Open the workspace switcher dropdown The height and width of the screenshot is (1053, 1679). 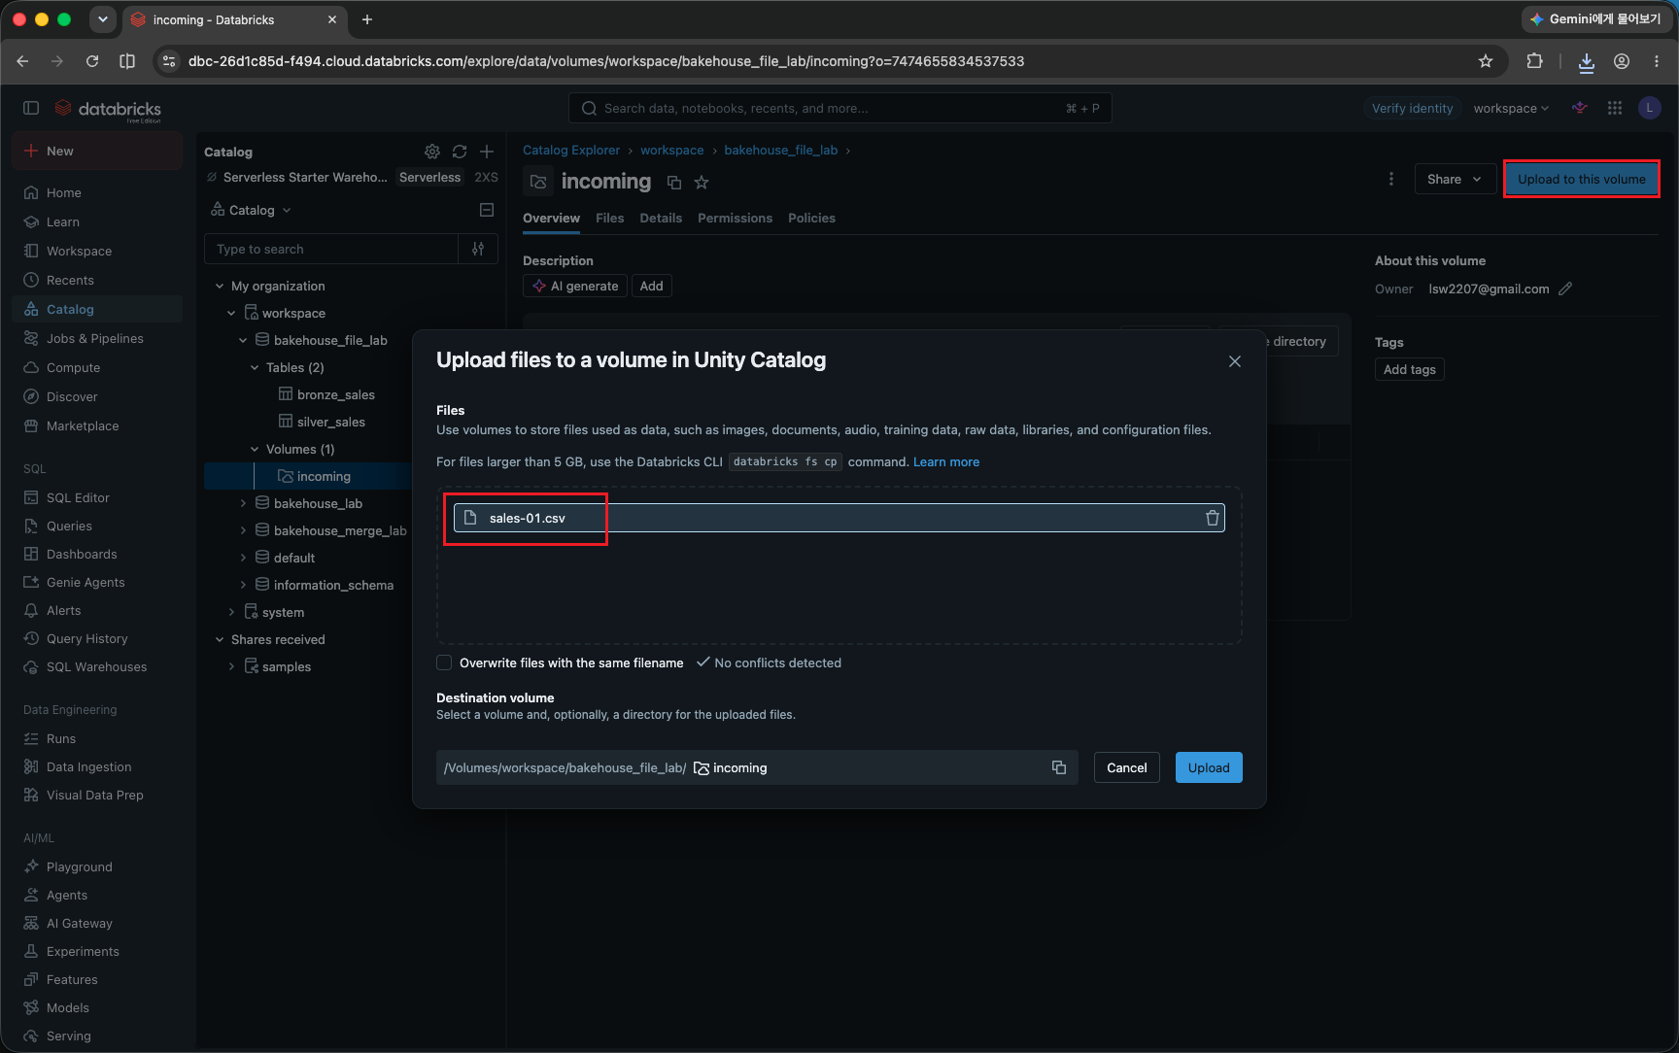point(1511,108)
